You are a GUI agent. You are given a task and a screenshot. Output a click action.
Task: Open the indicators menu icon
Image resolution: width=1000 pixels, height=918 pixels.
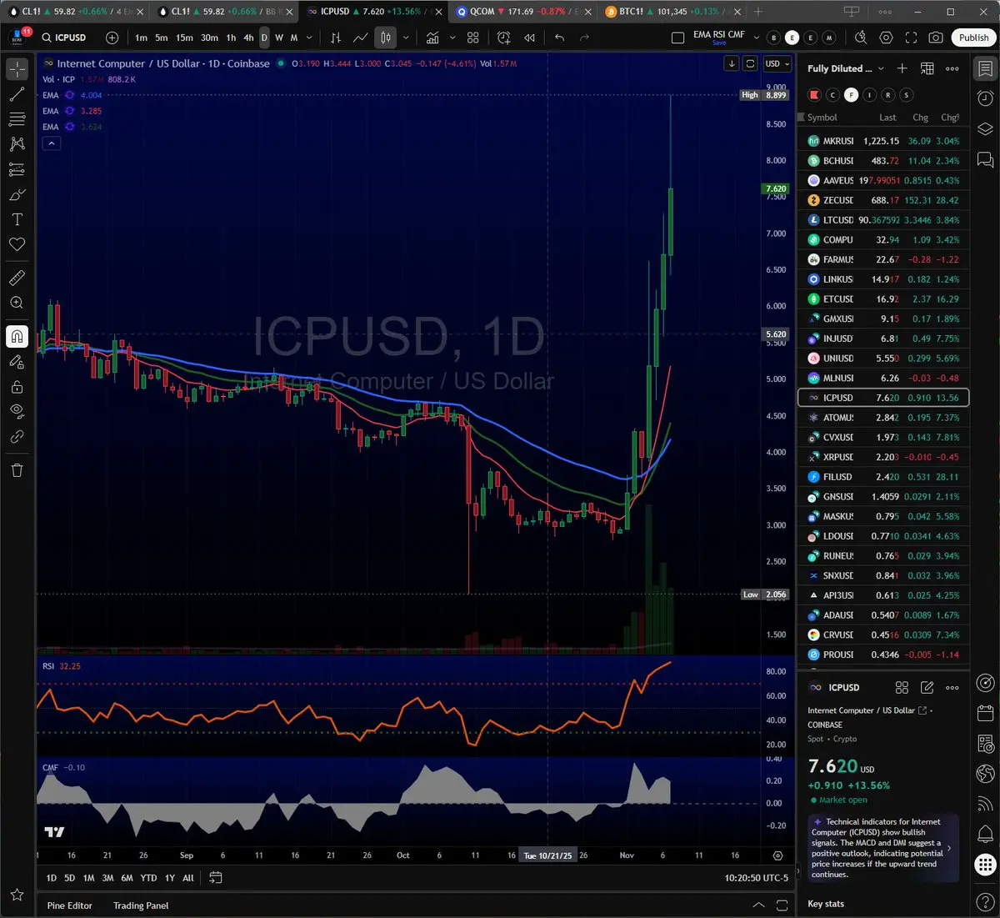coord(433,38)
